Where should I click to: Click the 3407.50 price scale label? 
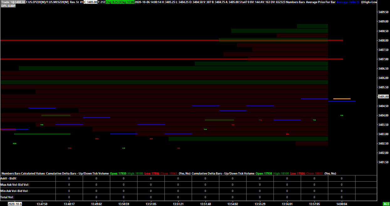[383, 50]
